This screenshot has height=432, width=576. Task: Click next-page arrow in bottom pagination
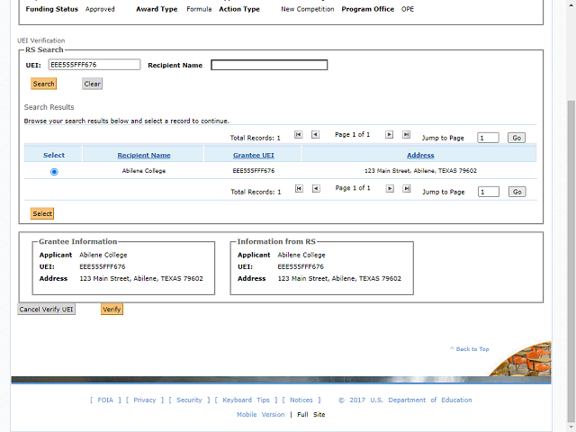click(x=390, y=188)
